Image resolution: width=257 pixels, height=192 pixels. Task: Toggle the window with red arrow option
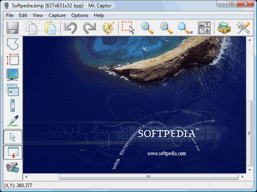13,152
